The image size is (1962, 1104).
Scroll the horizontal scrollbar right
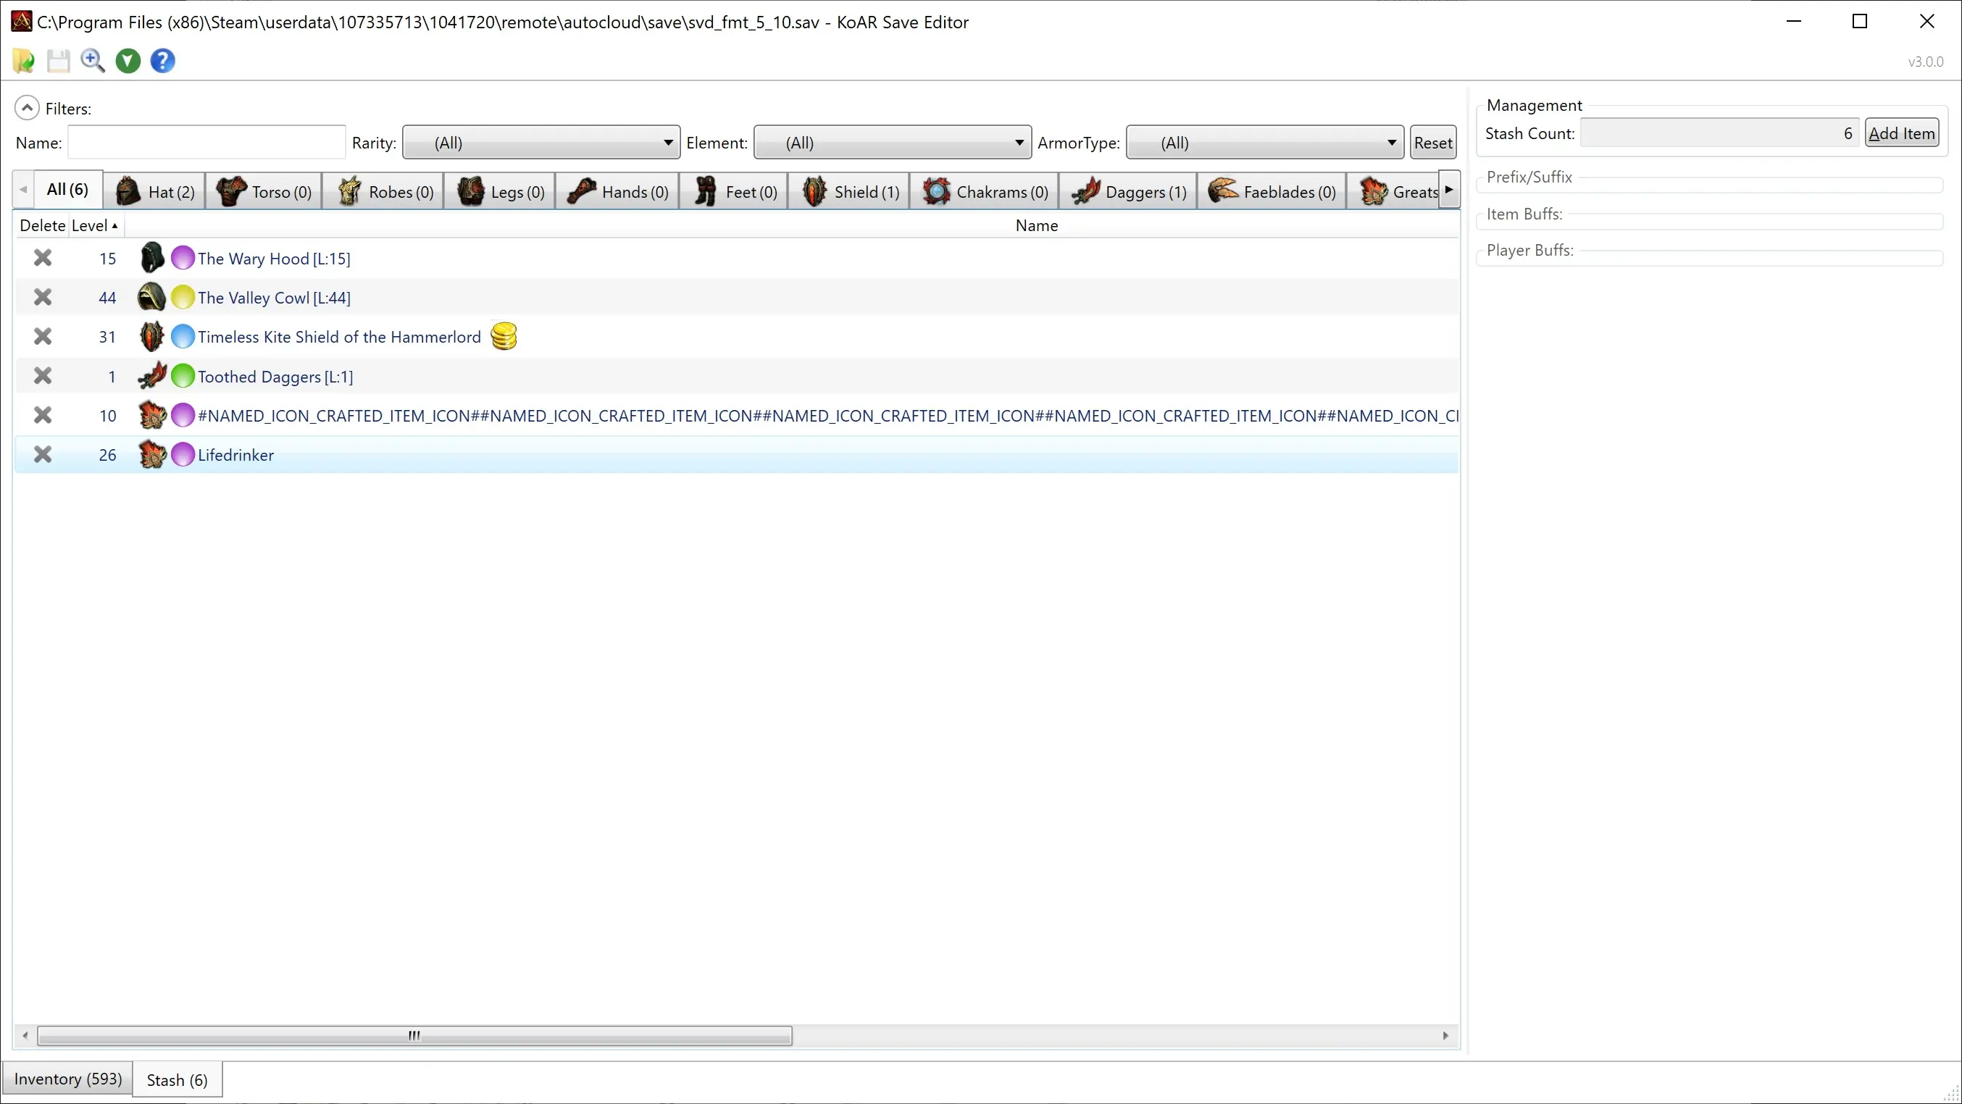pyautogui.click(x=1446, y=1035)
